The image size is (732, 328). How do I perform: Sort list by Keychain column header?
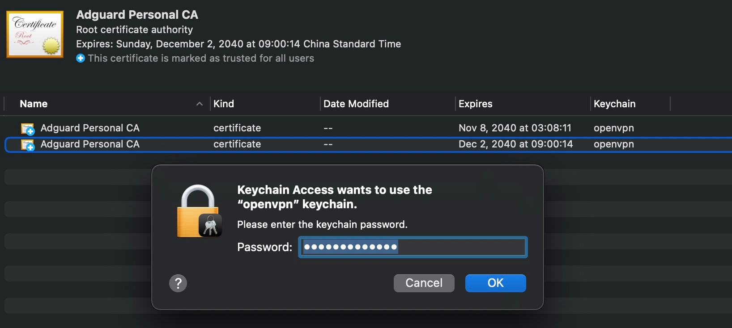(x=615, y=104)
